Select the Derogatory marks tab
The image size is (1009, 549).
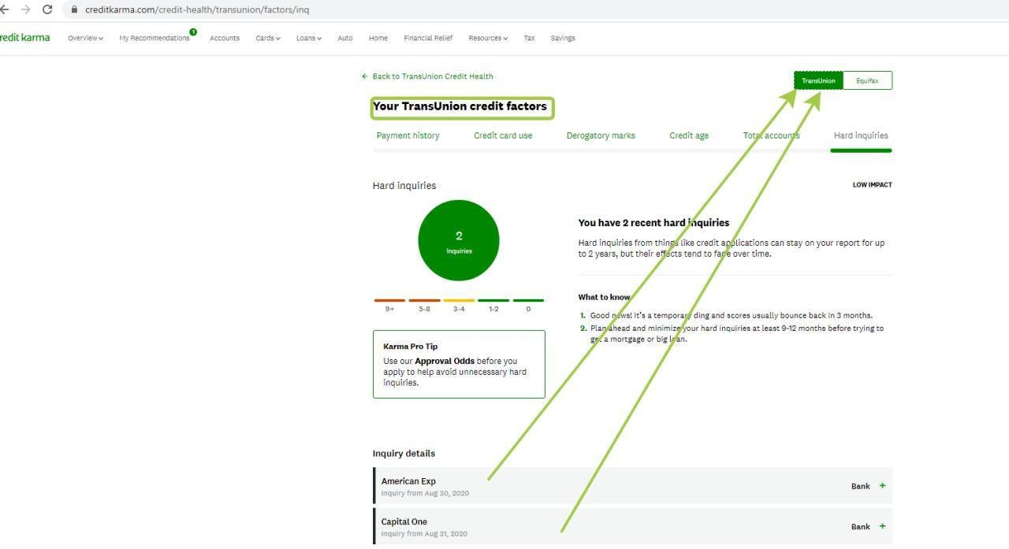point(601,135)
